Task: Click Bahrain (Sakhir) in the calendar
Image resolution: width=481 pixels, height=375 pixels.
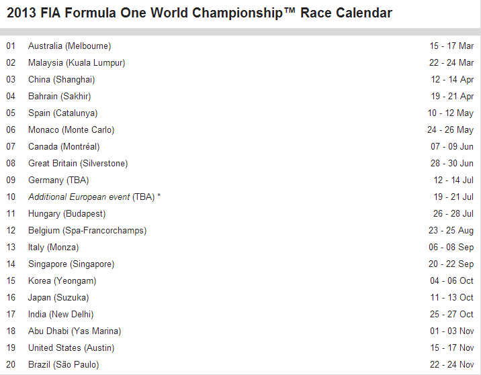Action: (59, 97)
